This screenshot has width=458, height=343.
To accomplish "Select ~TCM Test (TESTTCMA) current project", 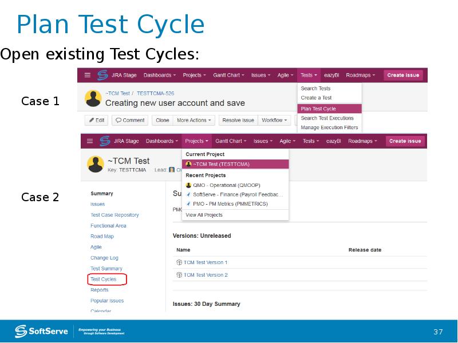I will pyautogui.click(x=235, y=164).
